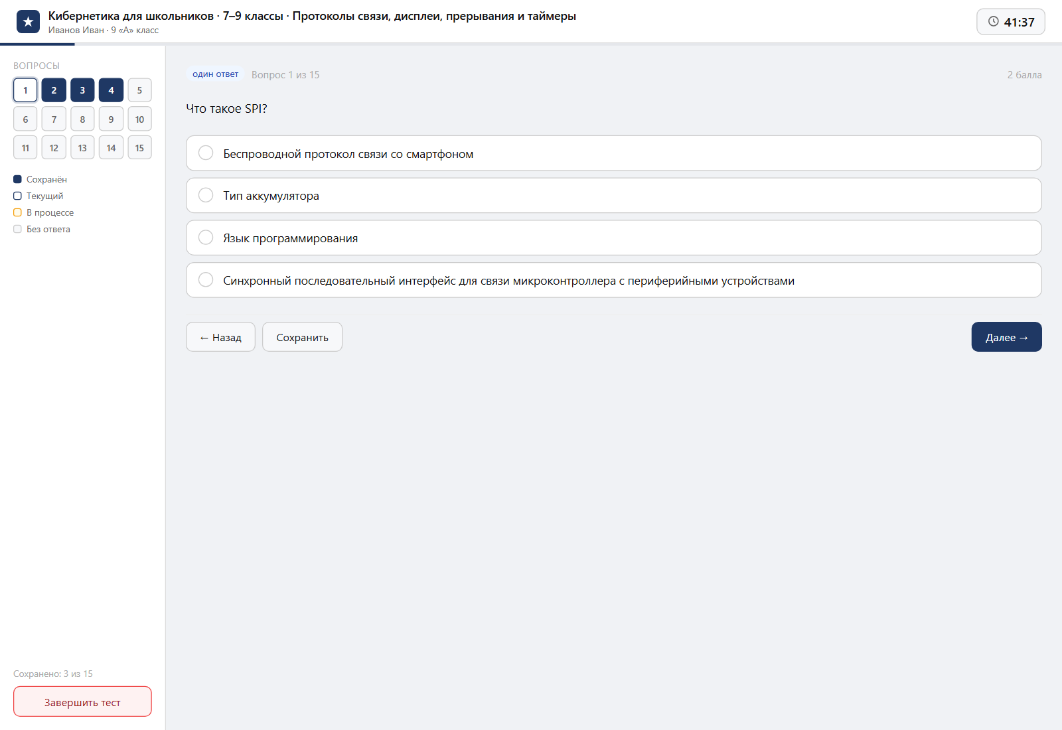Open saved question 4
1062x730 pixels.
coord(111,90)
